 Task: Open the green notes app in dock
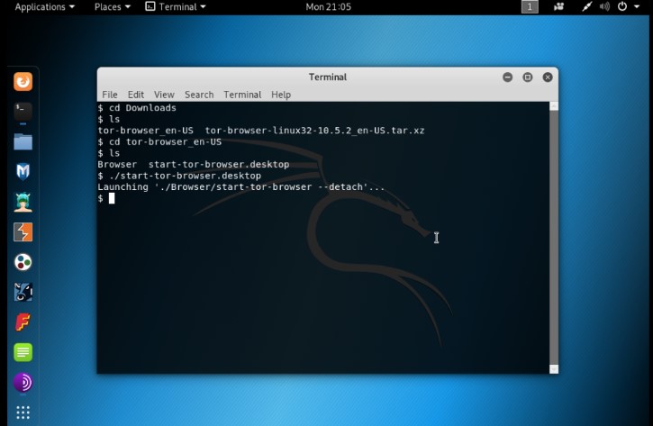click(23, 352)
